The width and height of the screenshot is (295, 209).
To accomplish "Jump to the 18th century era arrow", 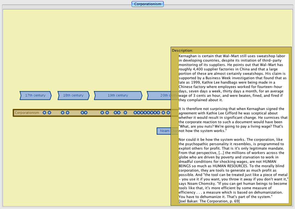I will (x=73, y=95).
